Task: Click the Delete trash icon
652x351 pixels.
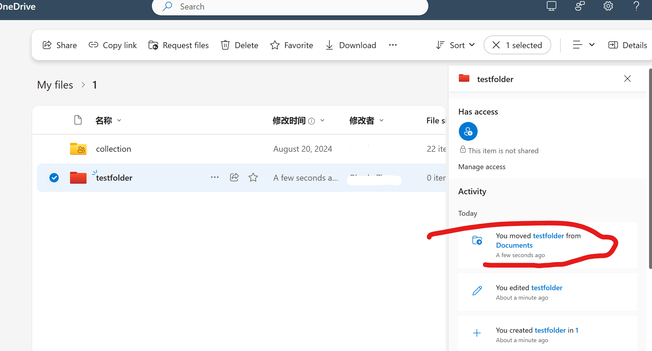Action: [x=225, y=45]
